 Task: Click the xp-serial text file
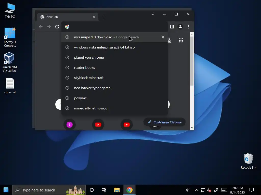(x=10, y=86)
